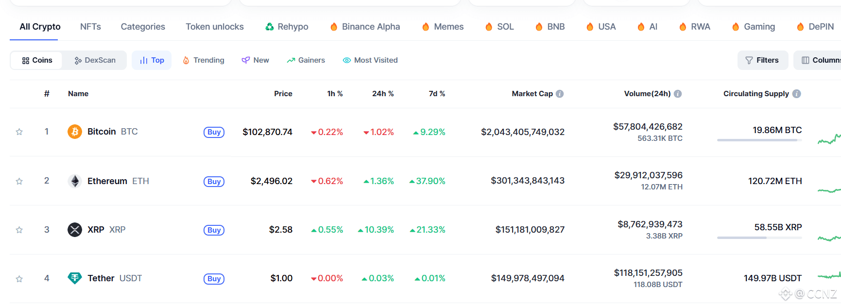
Task: Switch to the NFTs tab
Action: point(90,27)
